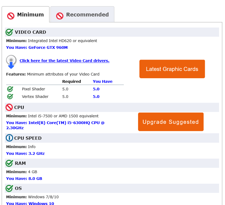225x205 pixels.
Task: Switch to the Minimum tab
Action: coord(26,15)
